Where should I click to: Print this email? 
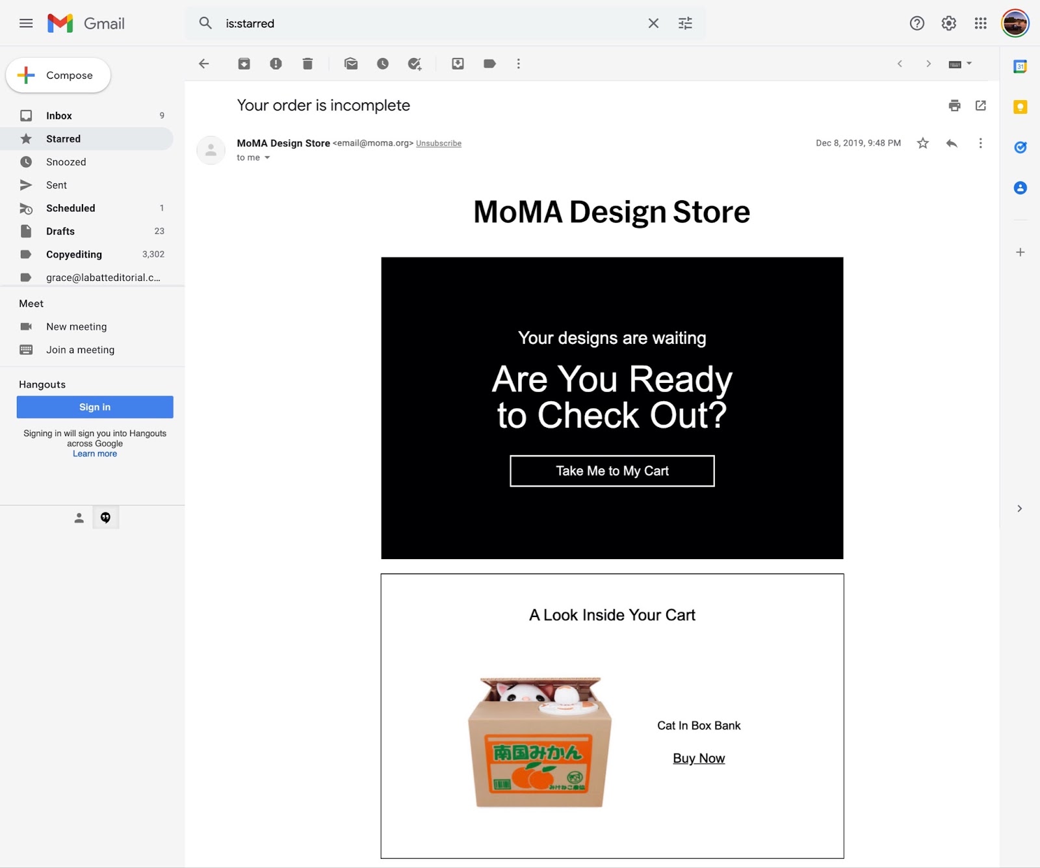coord(954,105)
